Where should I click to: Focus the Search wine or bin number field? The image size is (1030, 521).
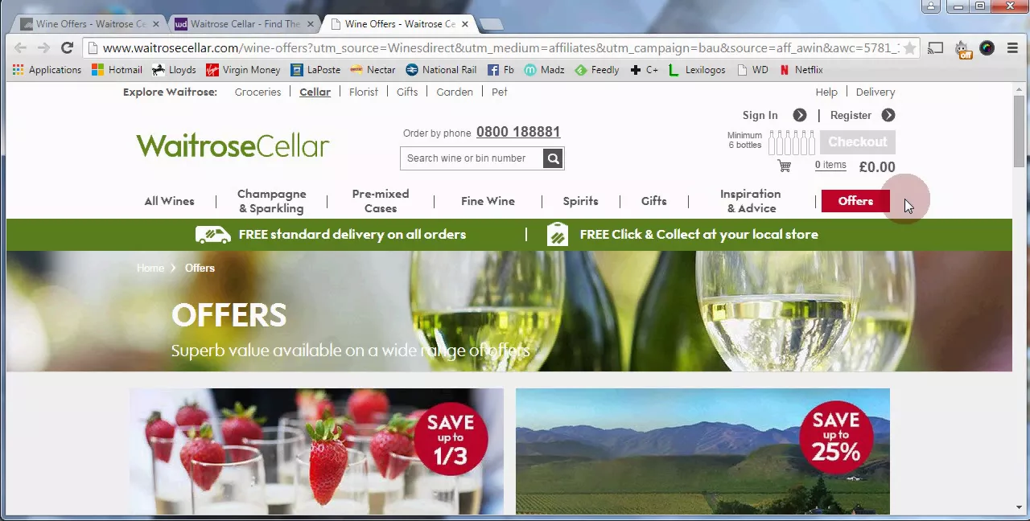(x=472, y=158)
